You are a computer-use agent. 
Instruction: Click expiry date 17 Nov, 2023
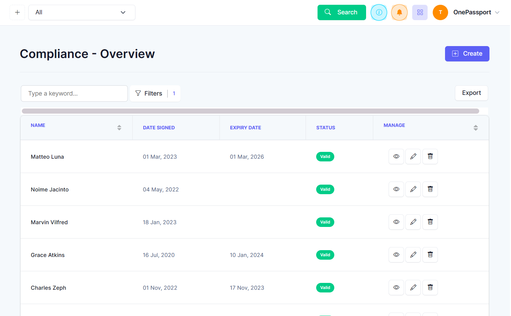pos(247,288)
